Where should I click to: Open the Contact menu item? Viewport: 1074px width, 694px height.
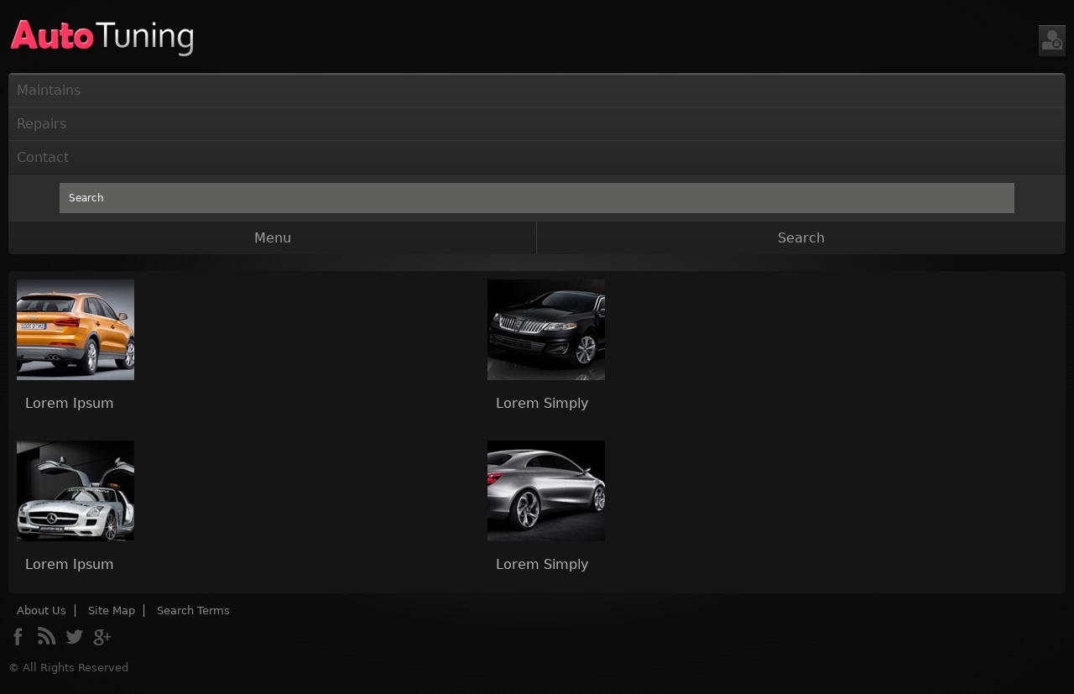(537, 158)
